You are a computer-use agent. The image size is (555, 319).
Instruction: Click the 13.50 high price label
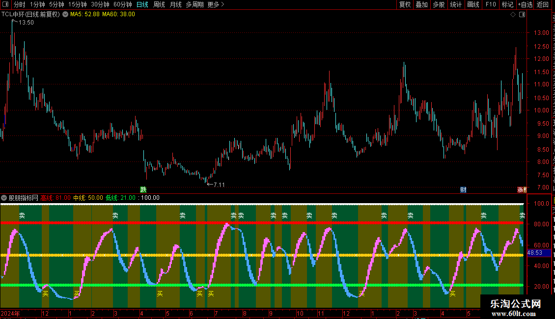point(26,23)
